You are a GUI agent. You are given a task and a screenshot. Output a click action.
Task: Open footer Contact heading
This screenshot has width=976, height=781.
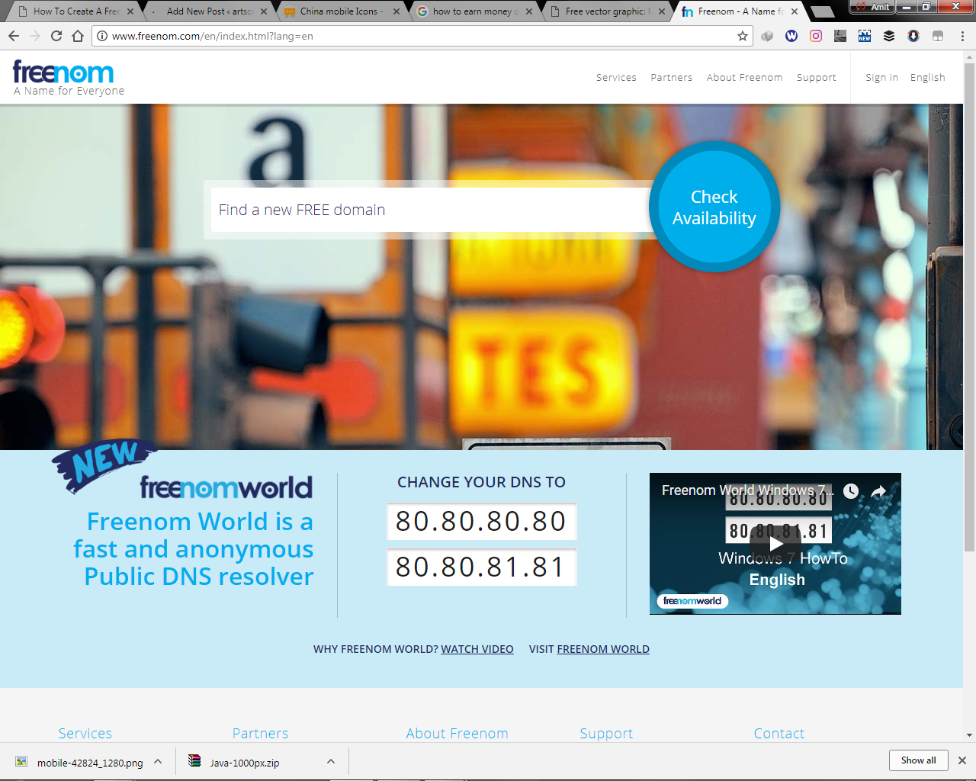(x=779, y=733)
